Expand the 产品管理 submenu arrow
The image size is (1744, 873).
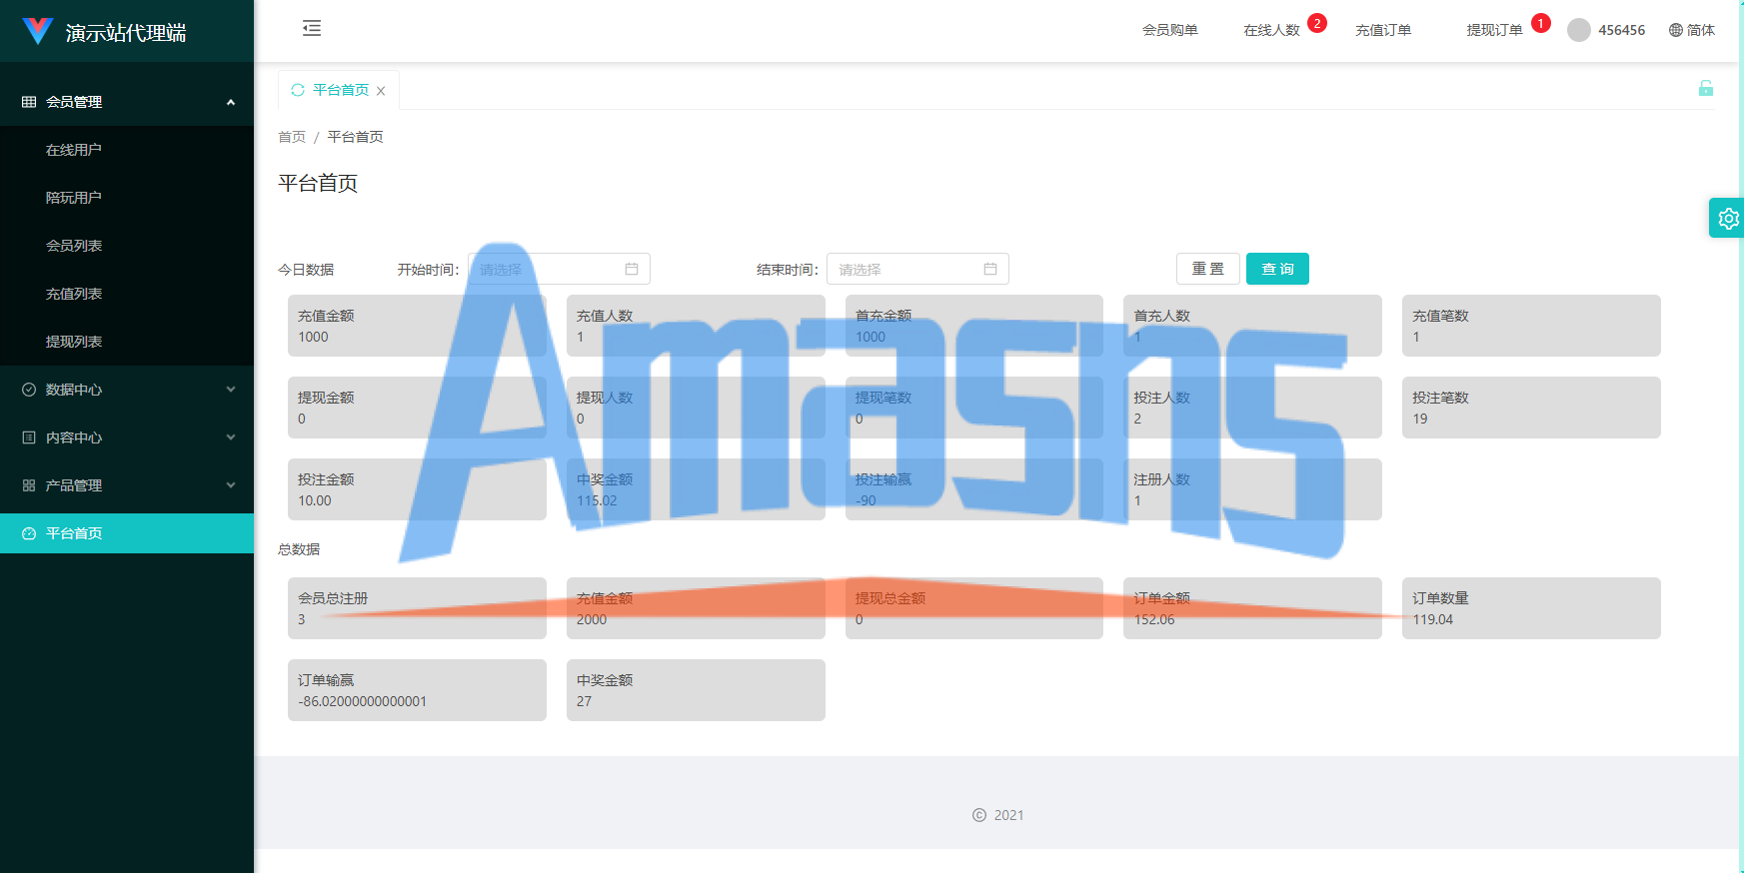231,485
